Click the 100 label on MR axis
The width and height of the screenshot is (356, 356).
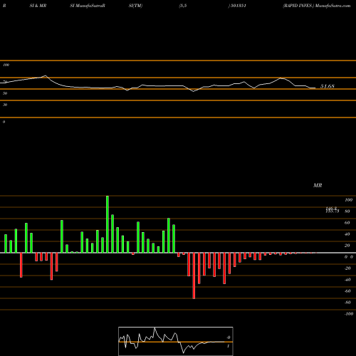(x=348, y=200)
